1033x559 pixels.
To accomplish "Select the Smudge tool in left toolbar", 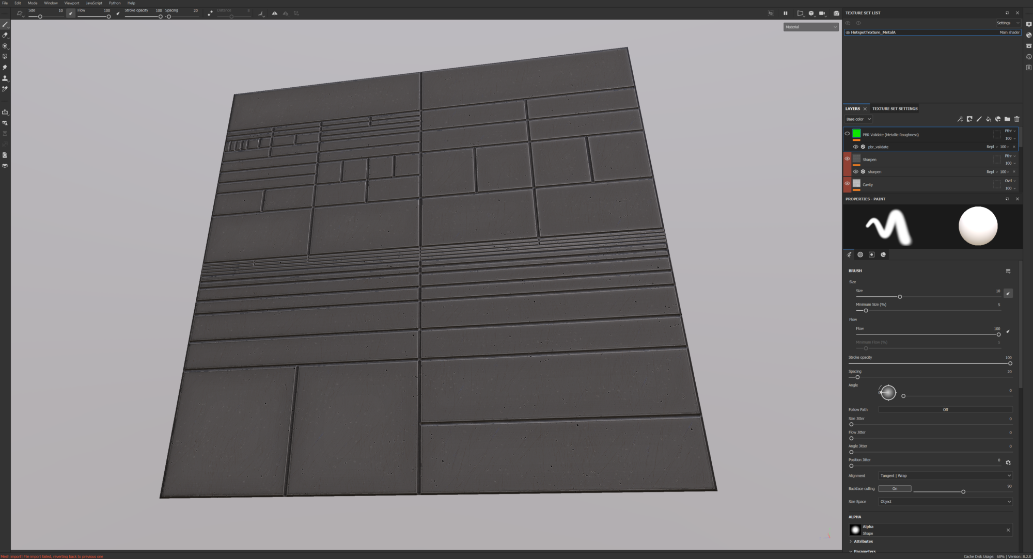I will (x=5, y=68).
